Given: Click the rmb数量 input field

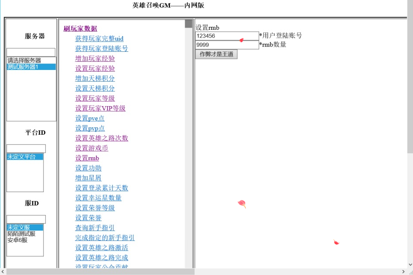Looking at the screenshot, I should (227, 45).
